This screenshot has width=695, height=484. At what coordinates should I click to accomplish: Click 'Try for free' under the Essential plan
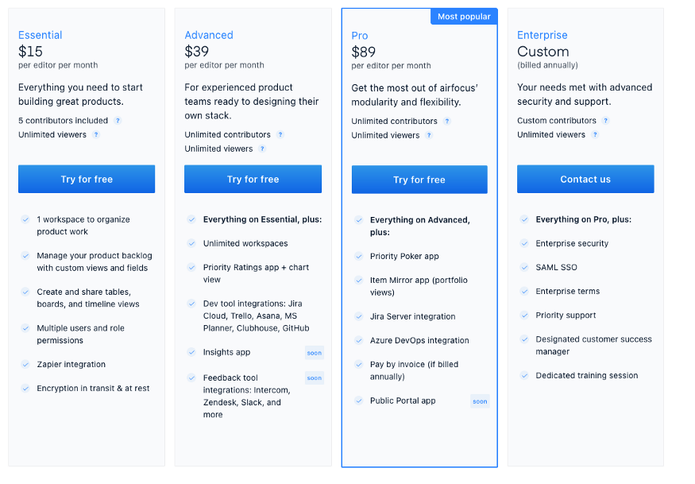pyautogui.click(x=86, y=179)
